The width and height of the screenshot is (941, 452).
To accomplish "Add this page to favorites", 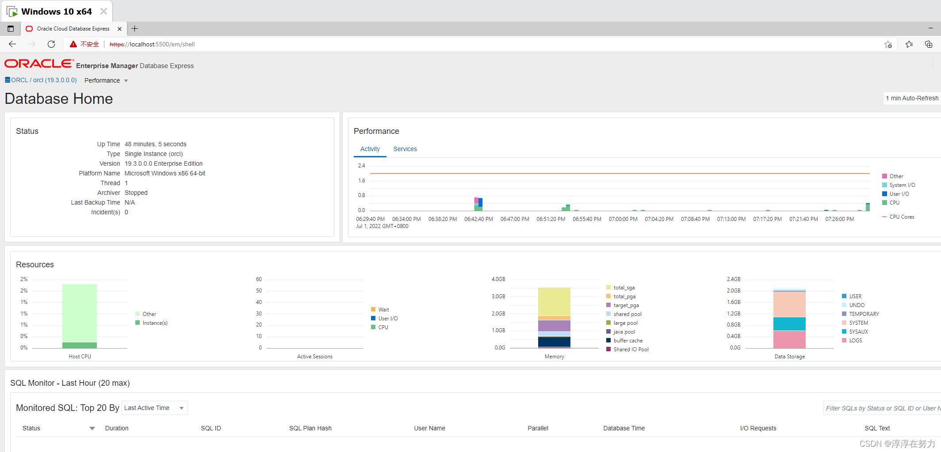I will (888, 44).
